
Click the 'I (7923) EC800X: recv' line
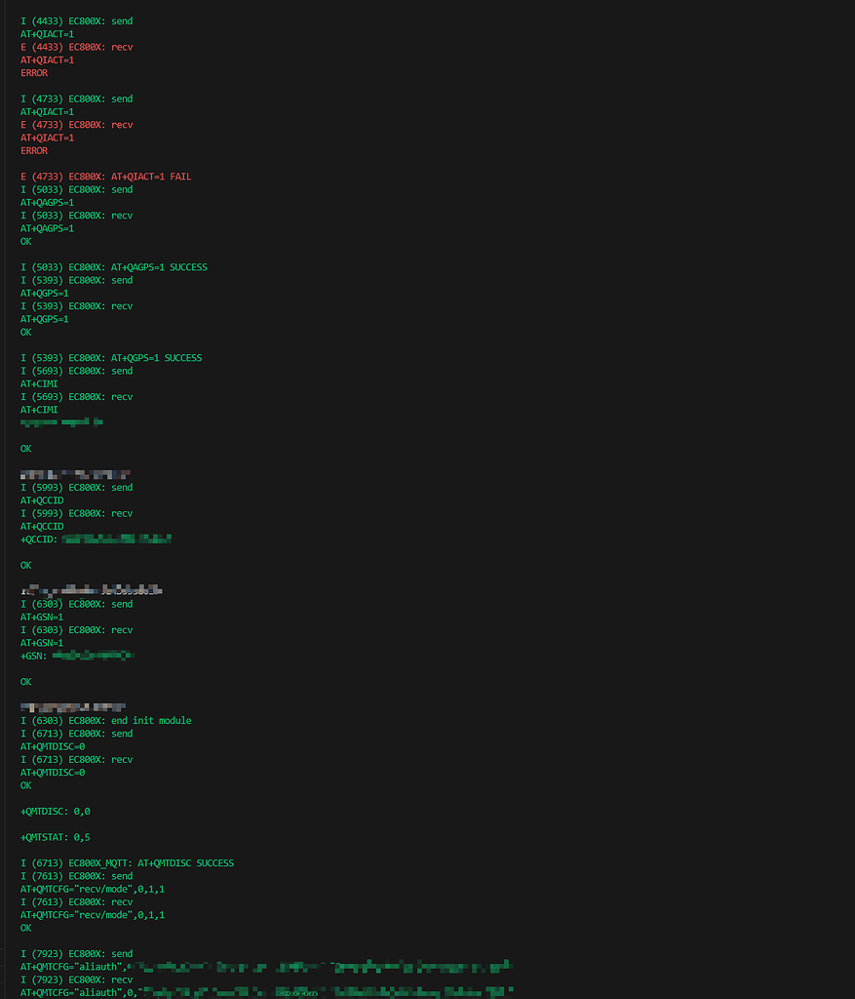76,979
